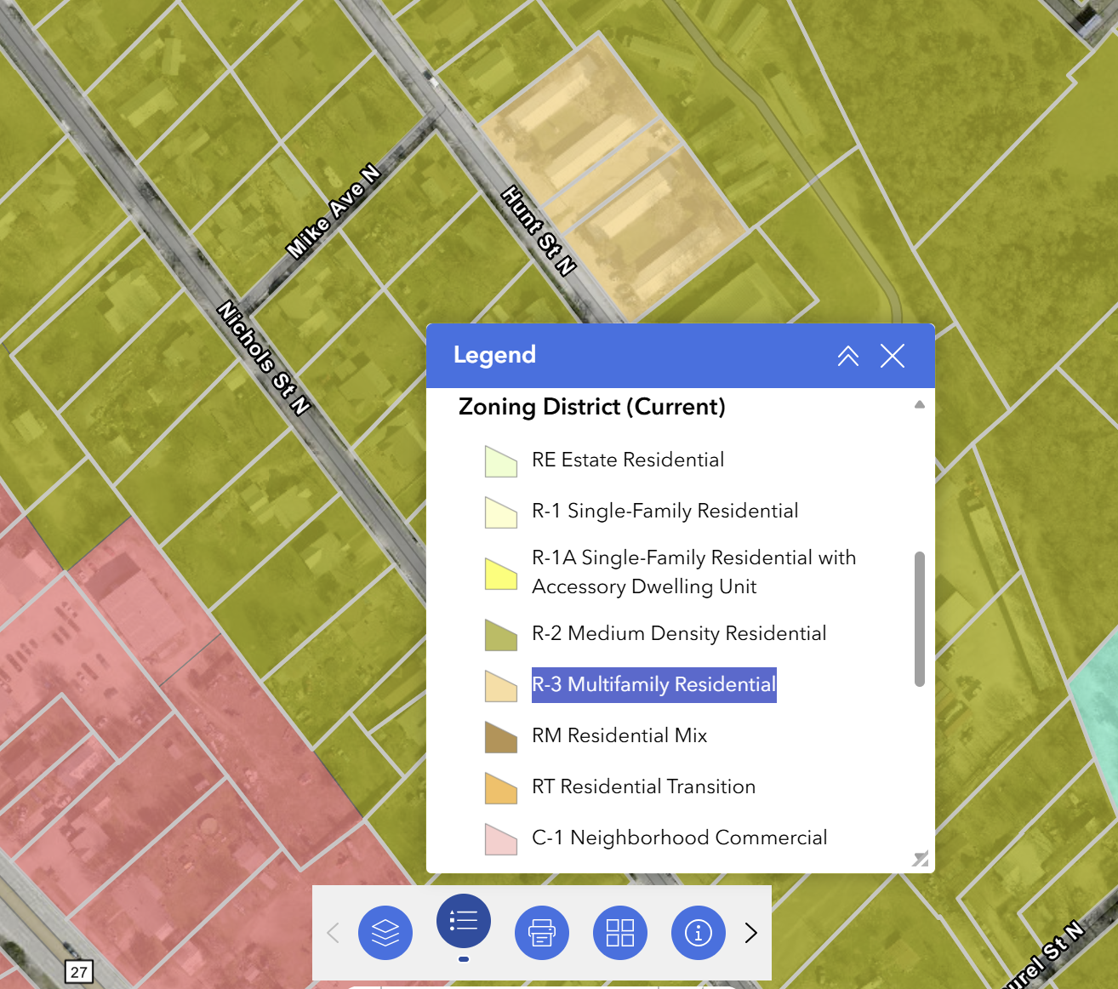This screenshot has width=1118, height=989.
Task: Open the Layers list widget
Action: click(x=385, y=933)
